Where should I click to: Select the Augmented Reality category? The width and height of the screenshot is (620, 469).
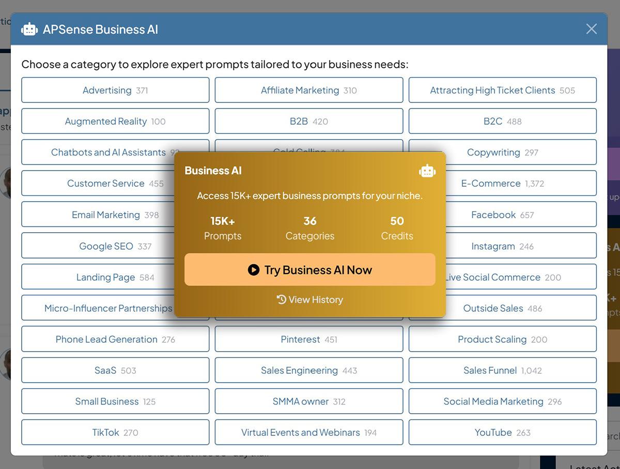click(x=115, y=122)
